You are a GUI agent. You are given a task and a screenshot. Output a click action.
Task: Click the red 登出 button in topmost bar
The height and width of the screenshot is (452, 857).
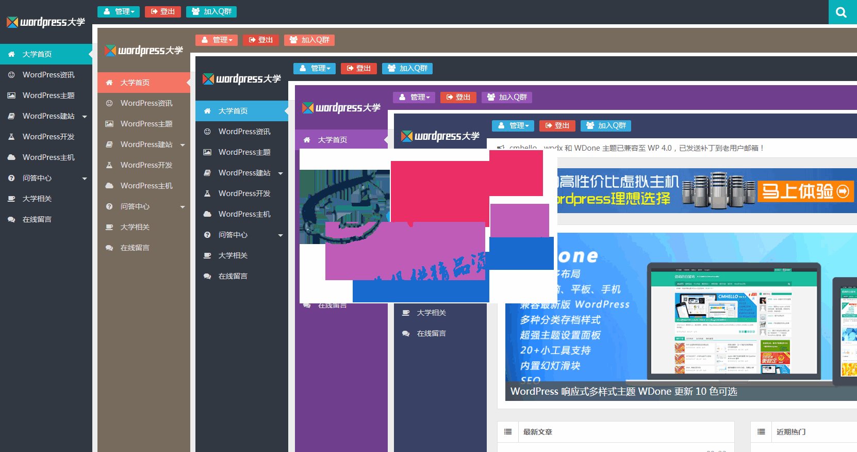pyautogui.click(x=163, y=11)
